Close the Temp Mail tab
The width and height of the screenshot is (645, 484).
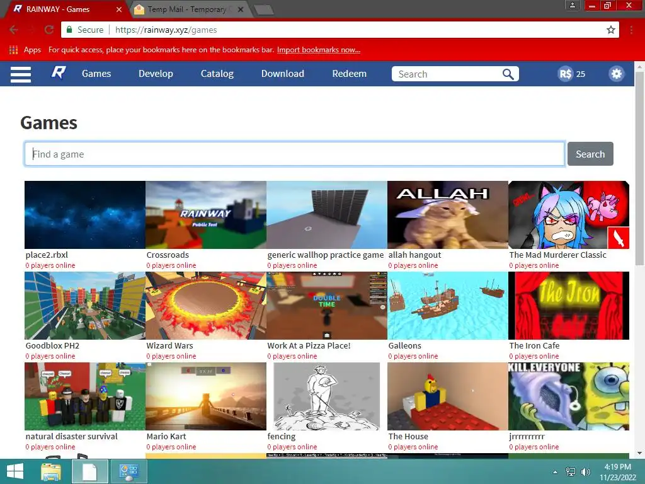[241, 9]
